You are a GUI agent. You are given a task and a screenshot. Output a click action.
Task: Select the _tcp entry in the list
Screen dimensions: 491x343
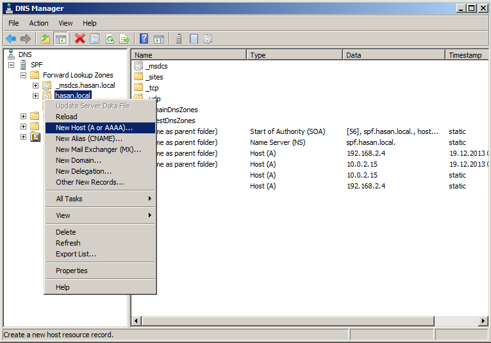[x=152, y=88]
